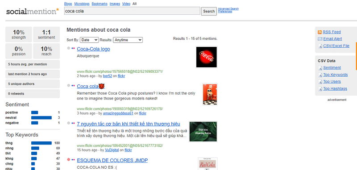Click the flickr dots icon beside Coca-Cola logo
The height and width of the screenshot is (170, 357).
(73, 48)
